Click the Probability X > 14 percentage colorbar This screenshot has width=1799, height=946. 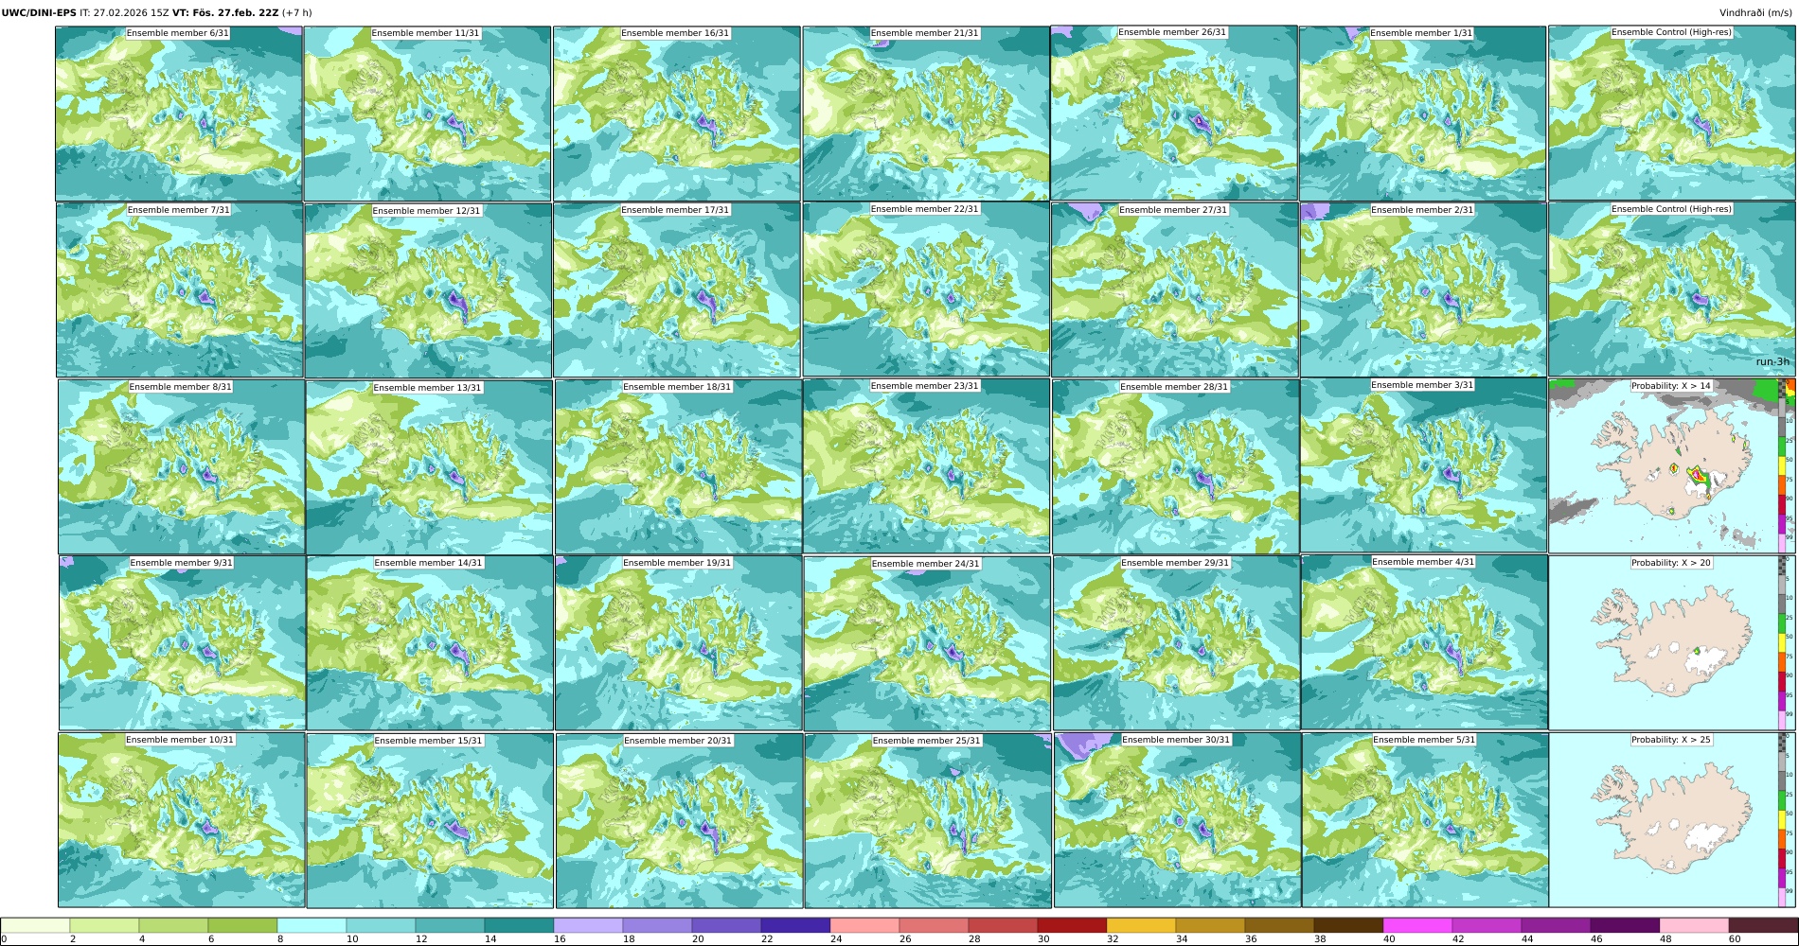pyautogui.click(x=1782, y=466)
